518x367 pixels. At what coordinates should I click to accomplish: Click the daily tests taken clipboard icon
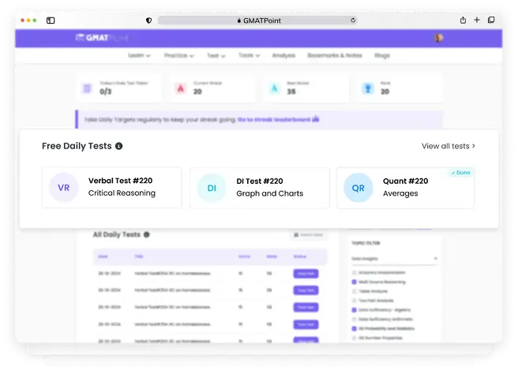(87, 88)
